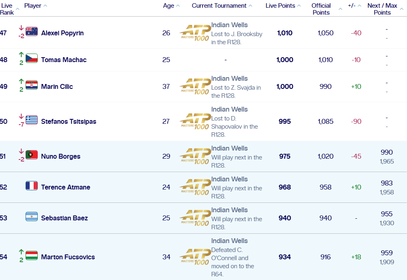407x280 pixels.
Task: Open Marton Fucsovics player page
Action: [68, 257]
